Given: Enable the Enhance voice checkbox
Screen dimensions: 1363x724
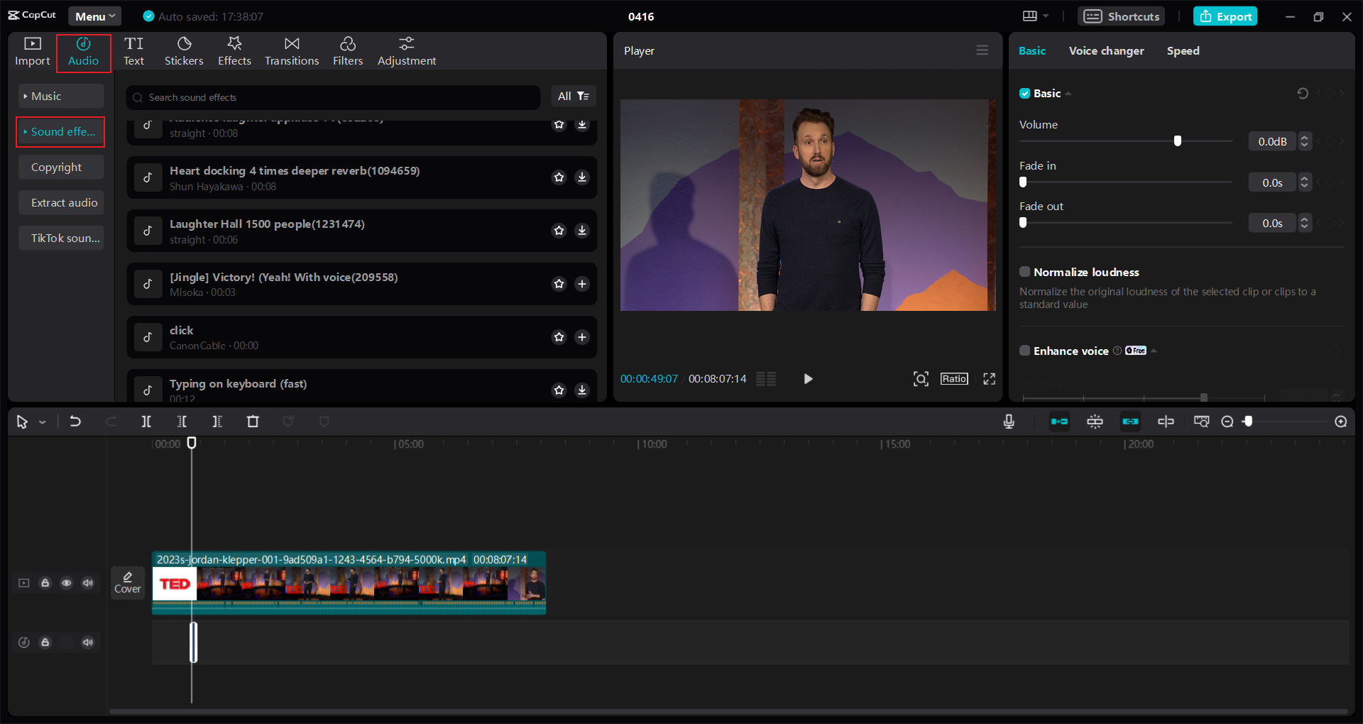Looking at the screenshot, I should click(x=1025, y=351).
